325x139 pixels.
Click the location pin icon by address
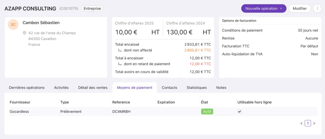(24, 33)
